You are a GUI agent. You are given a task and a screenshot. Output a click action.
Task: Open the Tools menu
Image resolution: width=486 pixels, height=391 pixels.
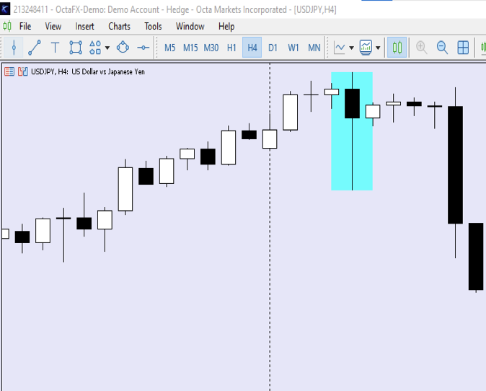click(x=153, y=27)
